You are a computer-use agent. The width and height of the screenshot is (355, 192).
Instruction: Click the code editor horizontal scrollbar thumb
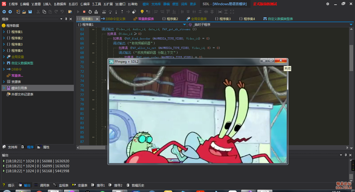click(92, 148)
